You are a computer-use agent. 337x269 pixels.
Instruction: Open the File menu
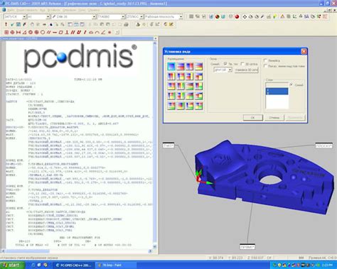tap(11, 10)
